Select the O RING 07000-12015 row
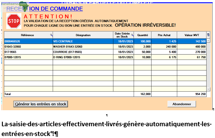The height and width of the screenshot is (138, 215). point(105,57)
